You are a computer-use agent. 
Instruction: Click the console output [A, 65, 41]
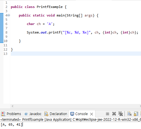(11, 124)
